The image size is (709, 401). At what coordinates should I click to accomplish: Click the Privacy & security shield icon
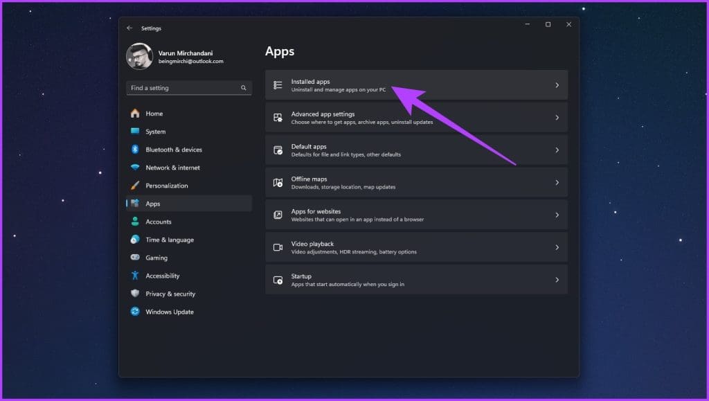click(x=135, y=294)
